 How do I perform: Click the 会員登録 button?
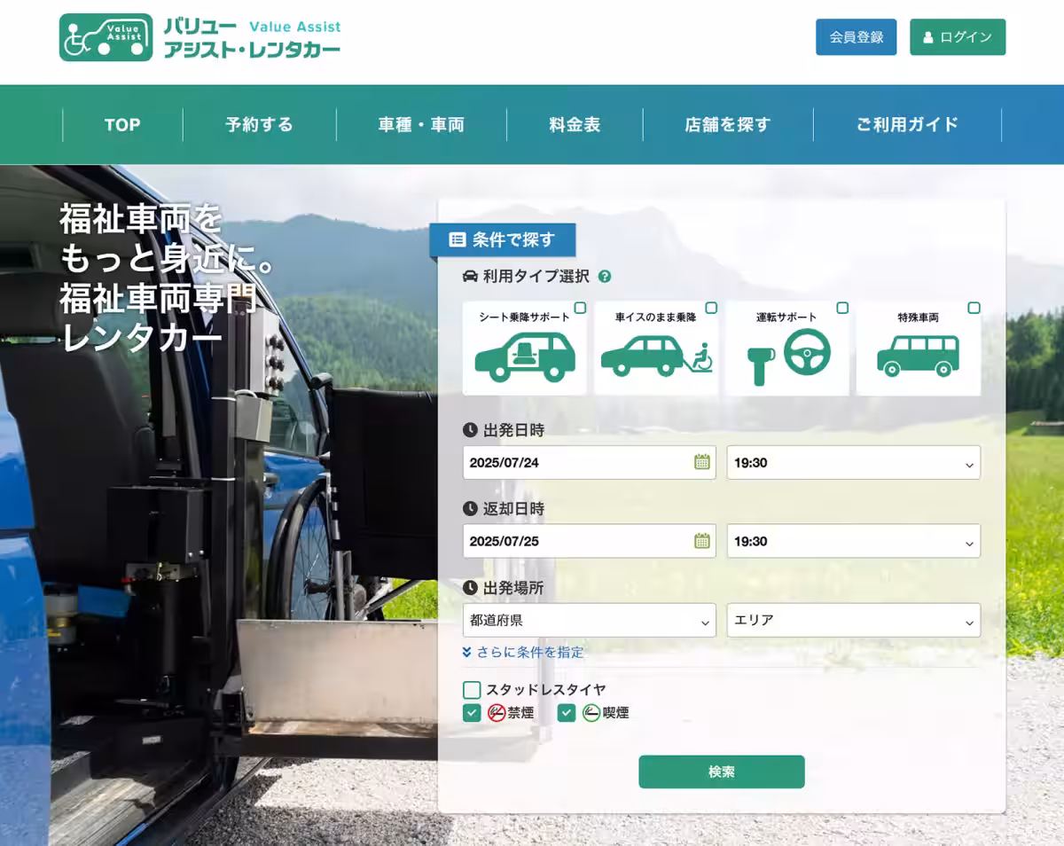(856, 37)
